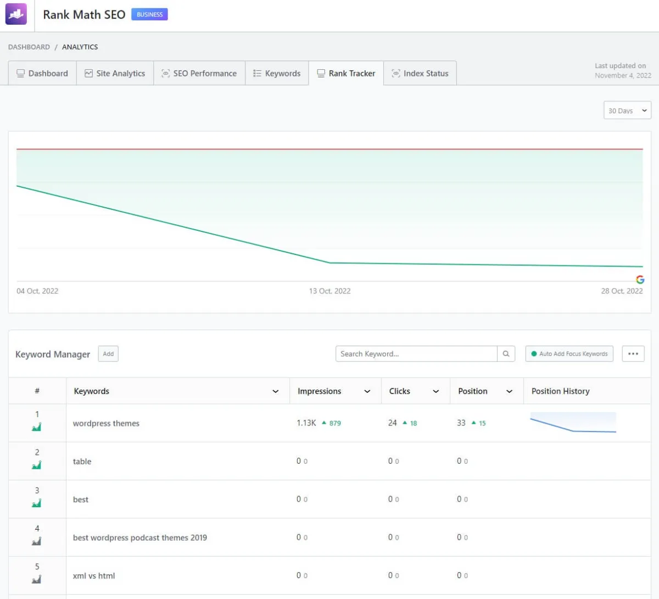Expand the Position column options

(508, 391)
